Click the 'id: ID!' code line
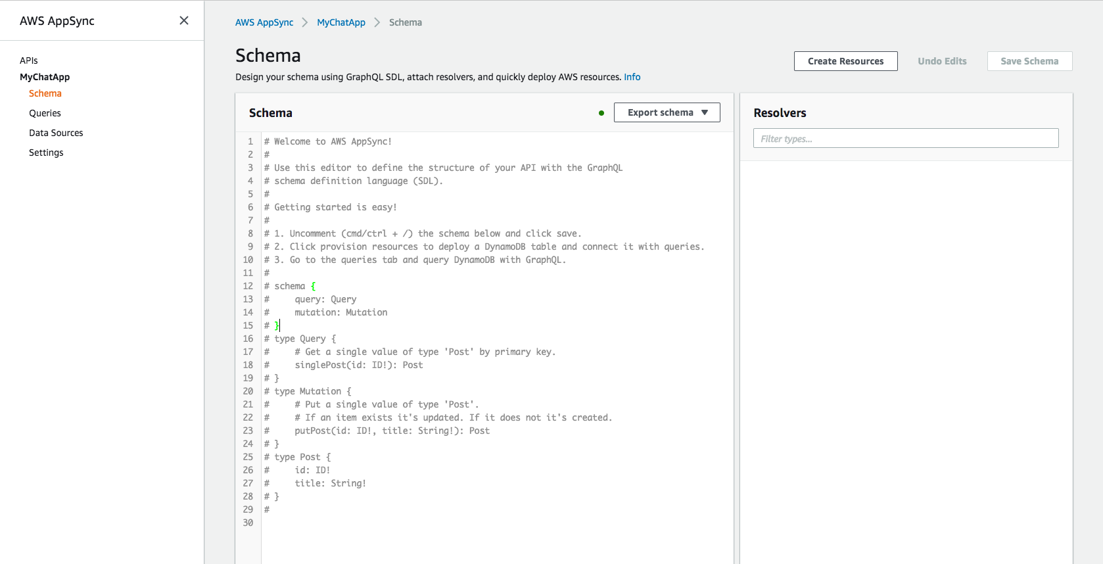This screenshot has height=564, width=1103. click(312, 470)
